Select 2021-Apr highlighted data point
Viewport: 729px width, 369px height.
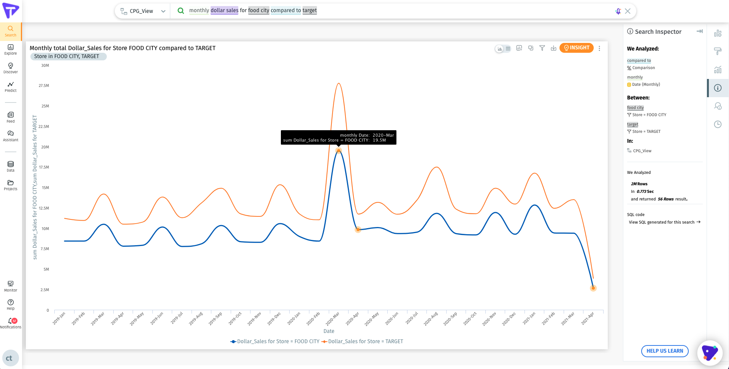[x=593, y=288]
